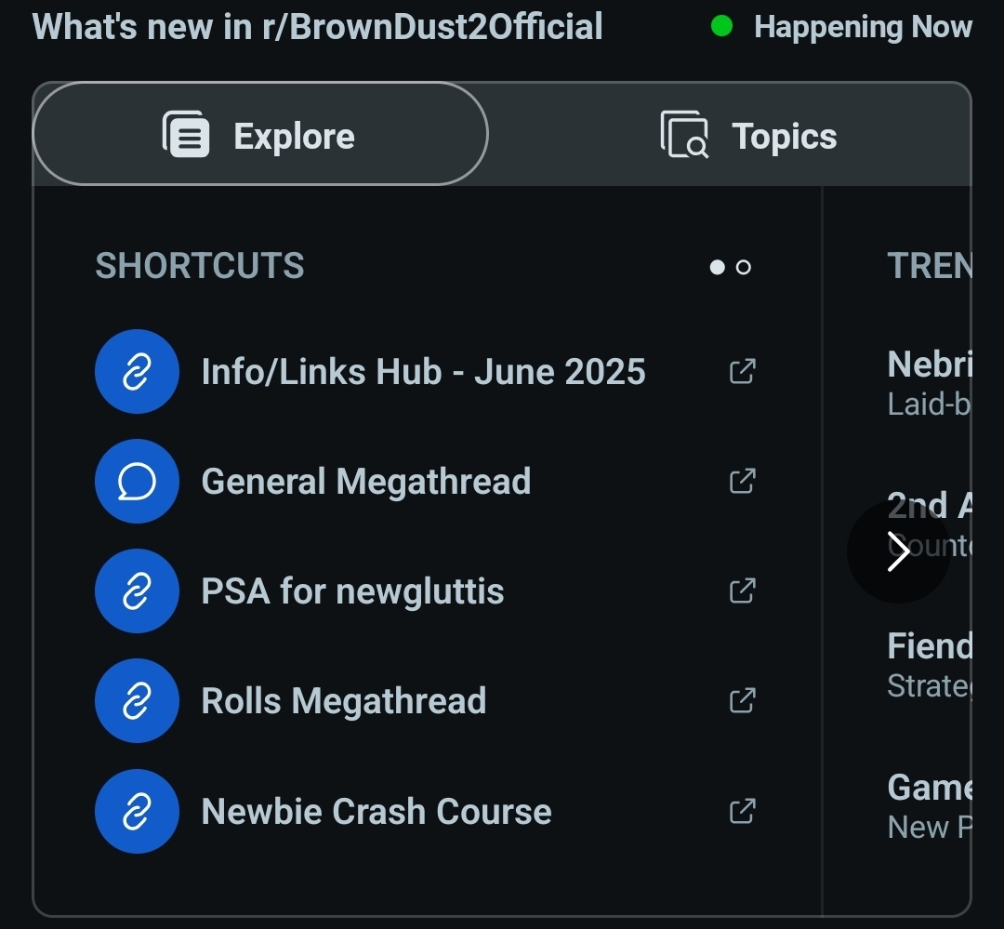Open external link for PSA for newgluttis
This screenshot has height=929, width=1004.
(x=743, y=591)
